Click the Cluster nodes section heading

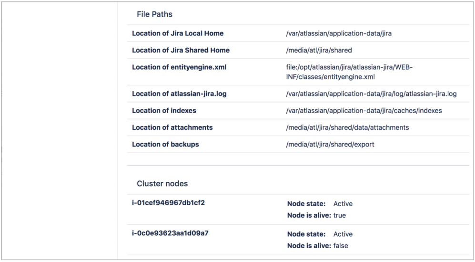click(162, 184)
